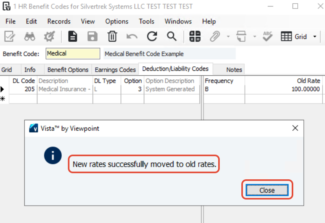325x223 pixels.
Task: Click the DL Type cell L
Action: 107,89
